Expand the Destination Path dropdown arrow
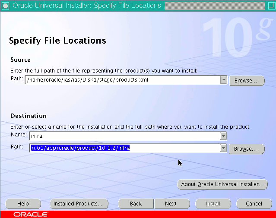 (x=223, y=148)
